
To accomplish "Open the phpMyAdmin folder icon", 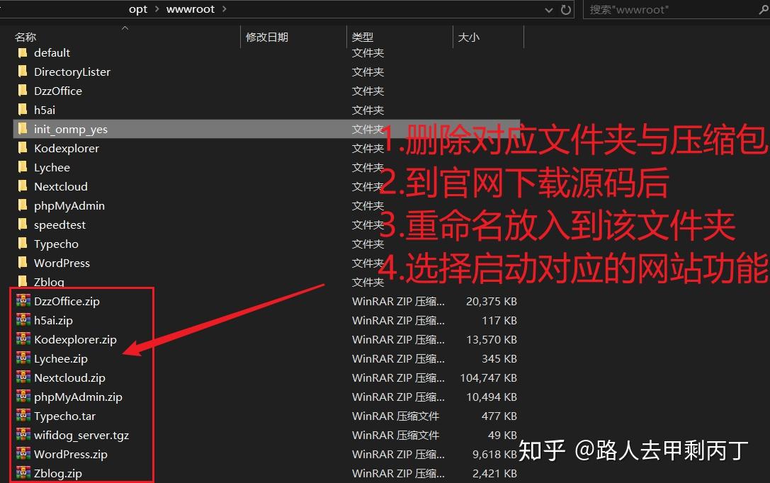I will point(22,205).
